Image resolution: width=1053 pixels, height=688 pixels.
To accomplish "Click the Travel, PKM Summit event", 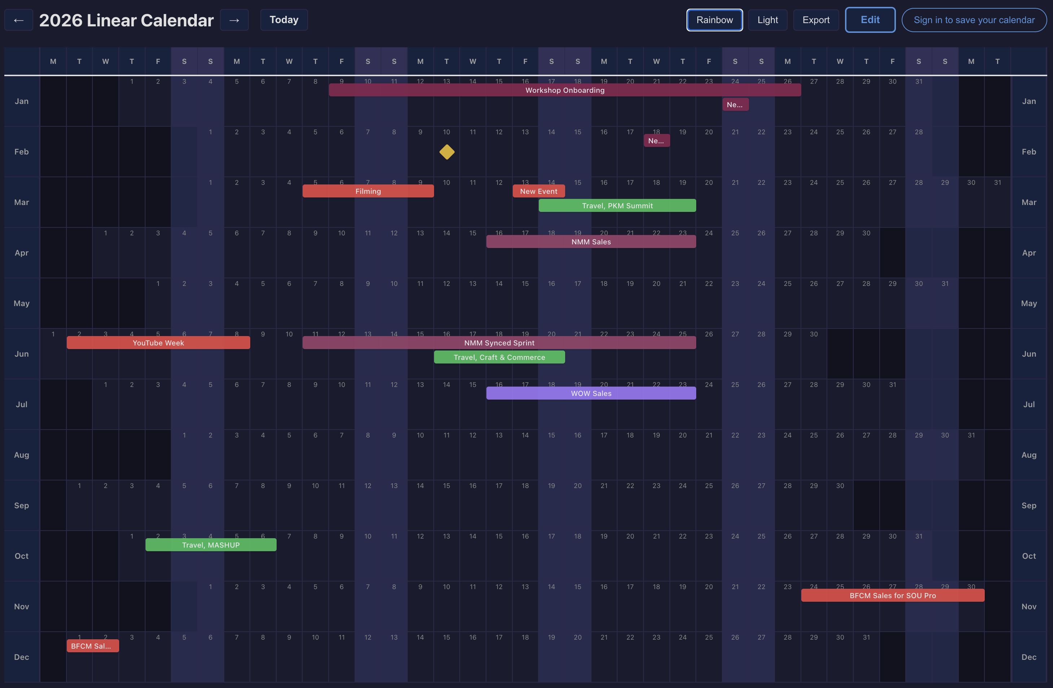I will pos(617,206).
